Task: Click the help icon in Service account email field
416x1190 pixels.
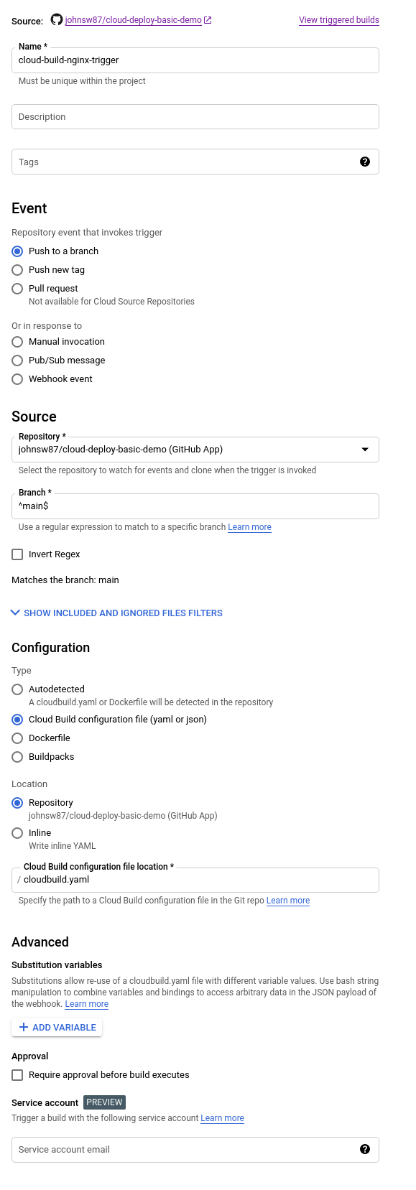Action: [365, 1150]
